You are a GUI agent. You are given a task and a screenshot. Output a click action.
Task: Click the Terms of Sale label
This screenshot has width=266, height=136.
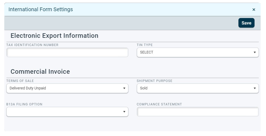pos(20,81)
